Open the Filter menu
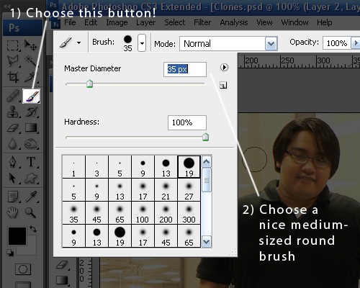The width and height of the screenshot is (360, 288). coord(202,22)
